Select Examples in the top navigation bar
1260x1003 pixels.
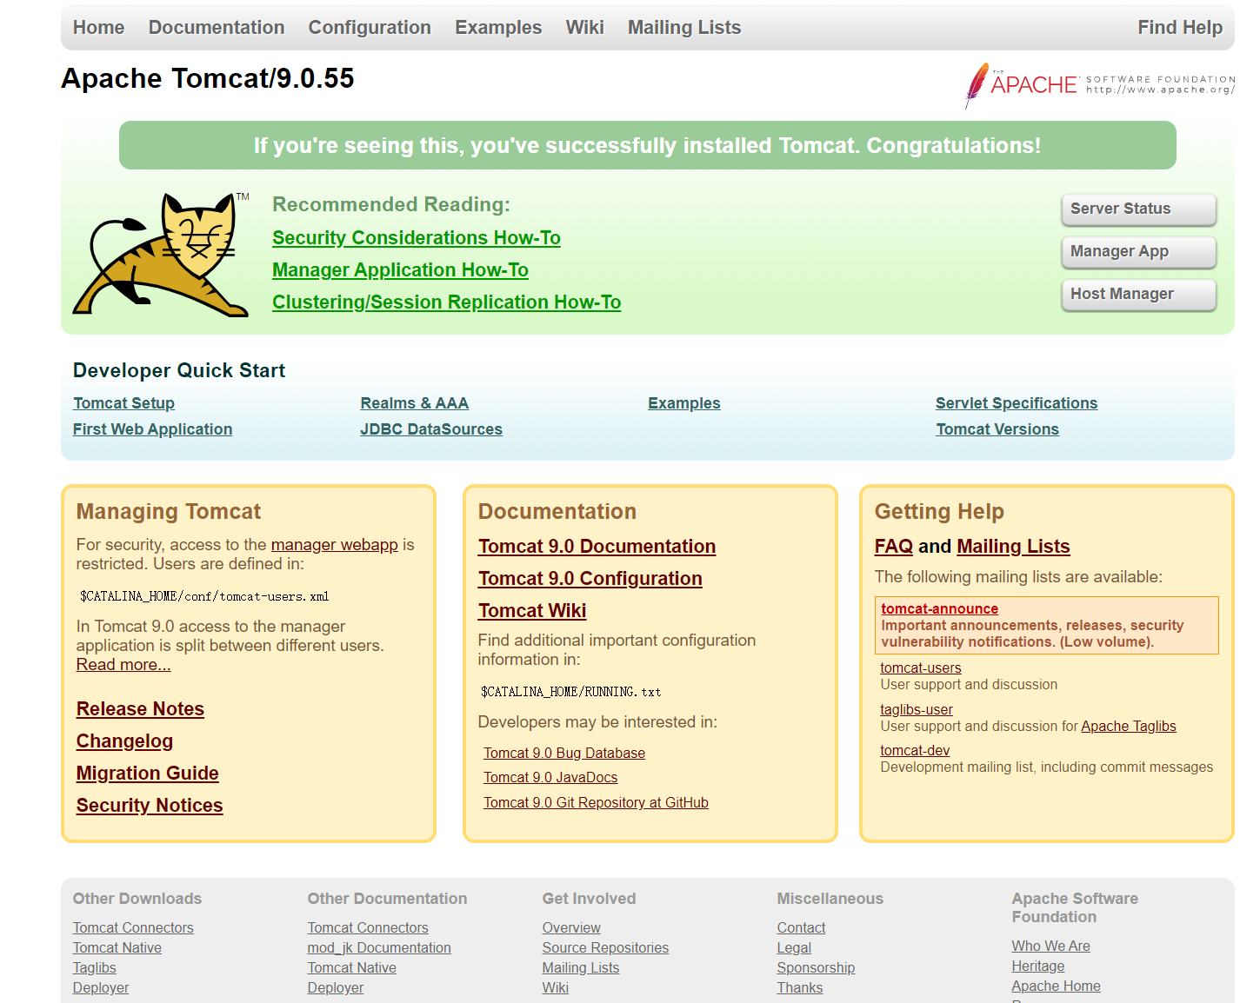coord(498,28)
